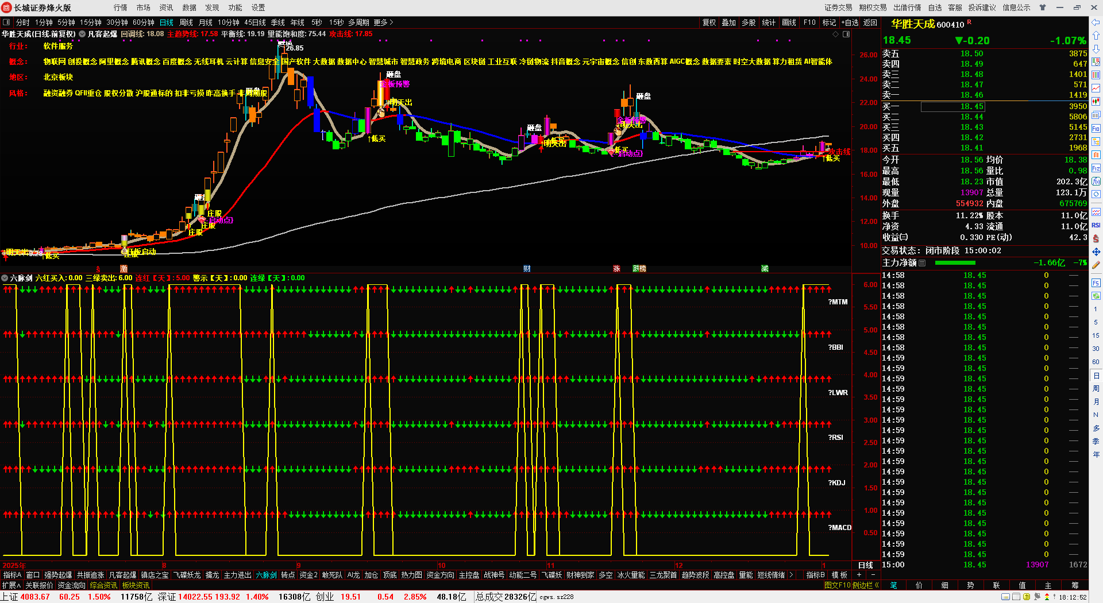Toggle 叠加 overlay option

(x=729, y=22)
